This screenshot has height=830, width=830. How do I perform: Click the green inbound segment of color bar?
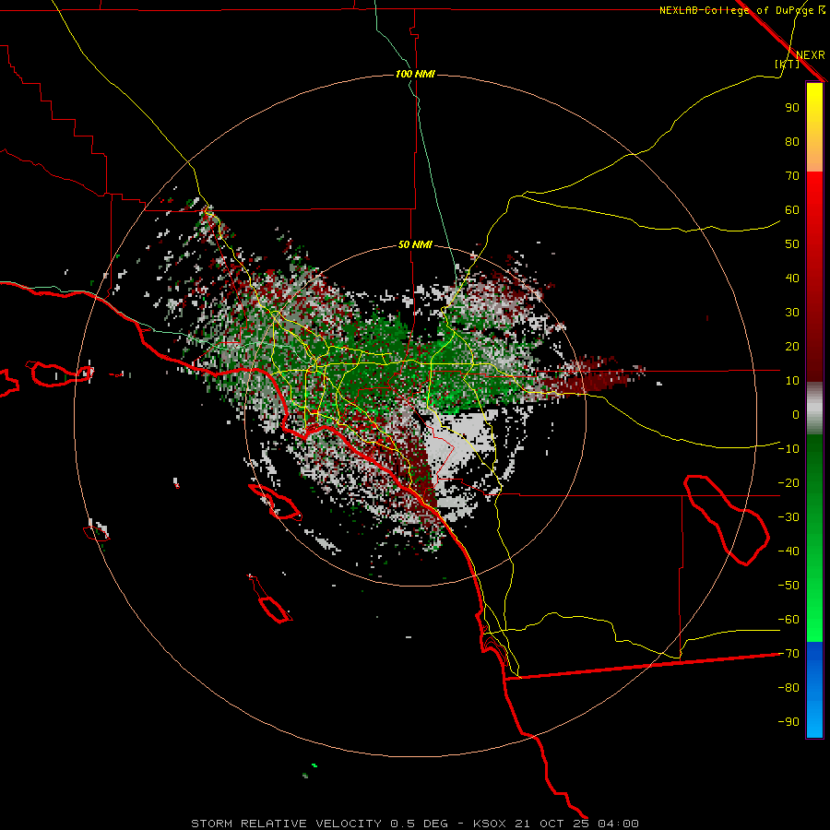coord(814,539)
